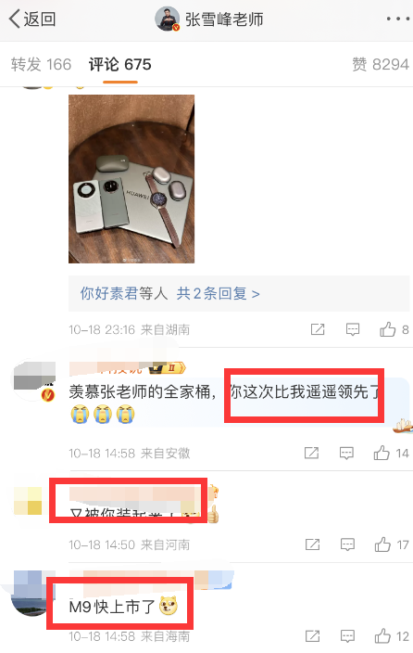The width and height of the screenshot is (413, 653).
Task: Reply to the 安徽 comment
Action: (x=346, y=453)
